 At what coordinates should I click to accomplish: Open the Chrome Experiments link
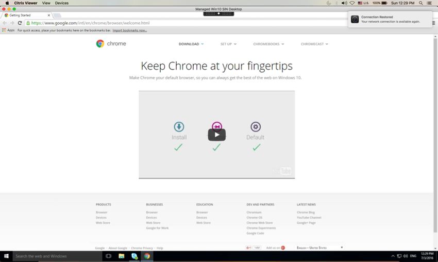(x=261, y=228)
